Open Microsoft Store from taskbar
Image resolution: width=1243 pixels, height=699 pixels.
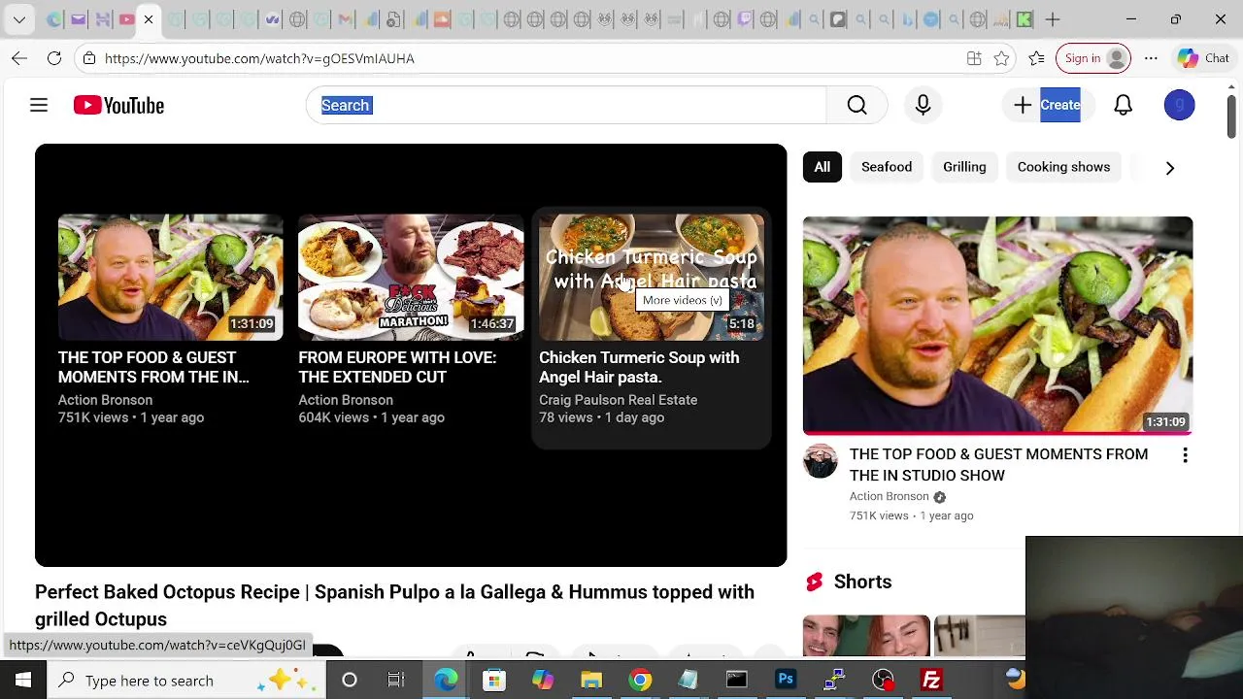(x=494, y=681)
